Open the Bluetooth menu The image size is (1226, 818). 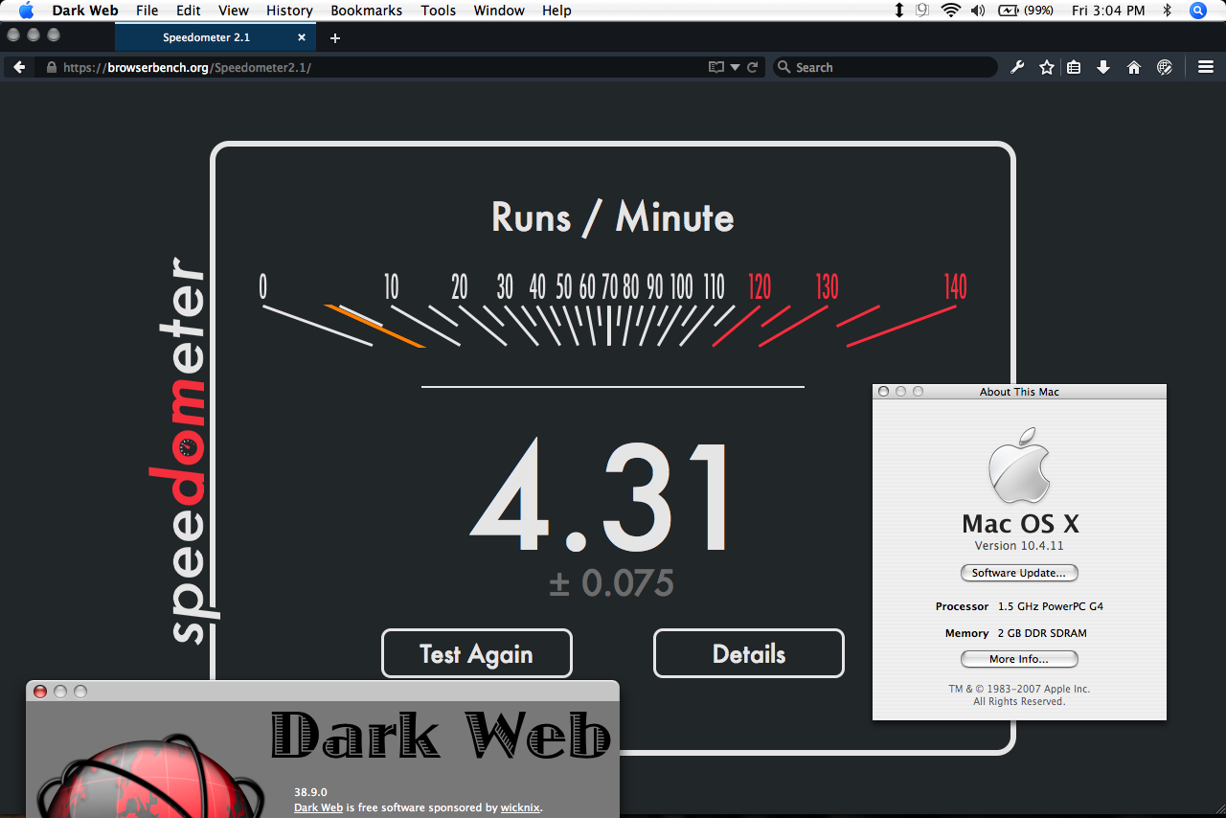point(1167,11)
